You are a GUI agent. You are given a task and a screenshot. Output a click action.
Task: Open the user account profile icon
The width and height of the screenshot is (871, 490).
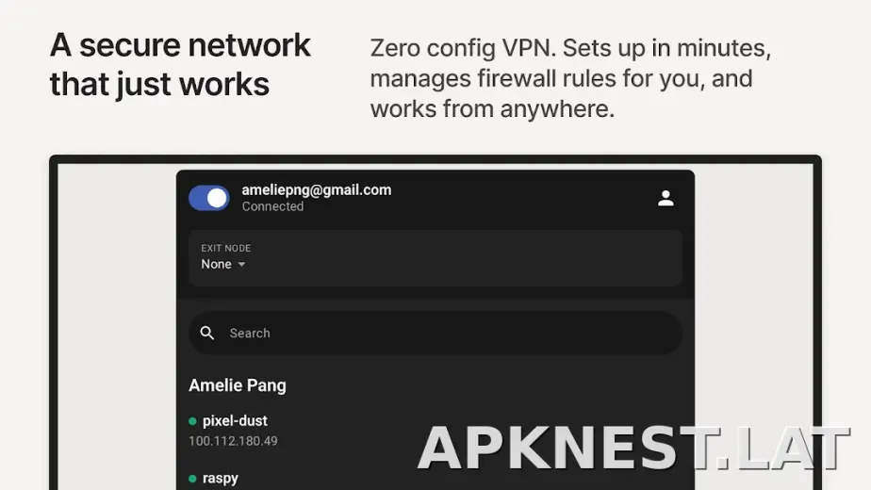click(666, 198)
